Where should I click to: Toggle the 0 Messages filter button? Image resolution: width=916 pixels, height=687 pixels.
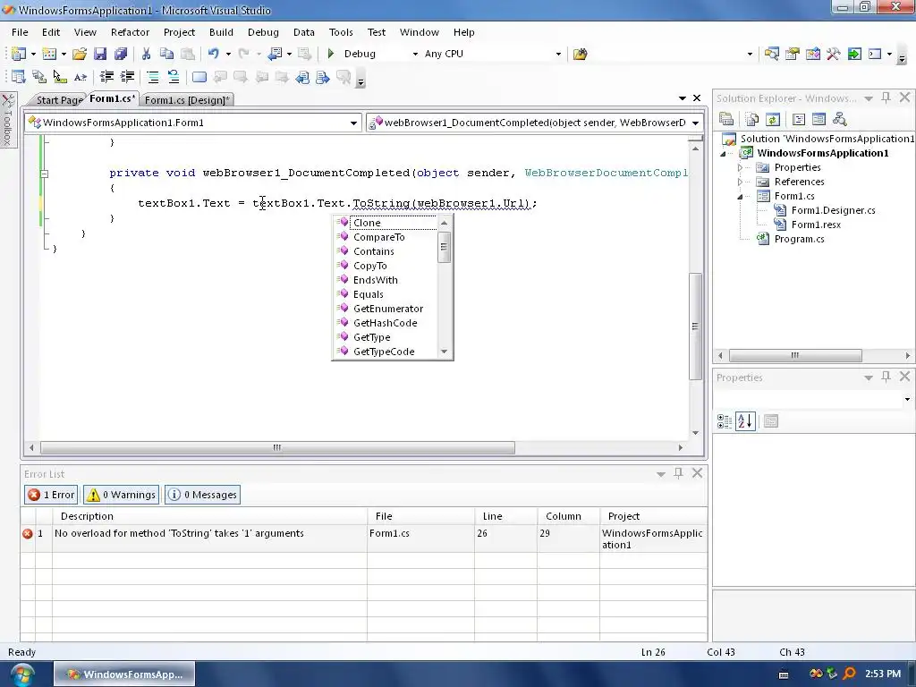click(x=203, y=495)
